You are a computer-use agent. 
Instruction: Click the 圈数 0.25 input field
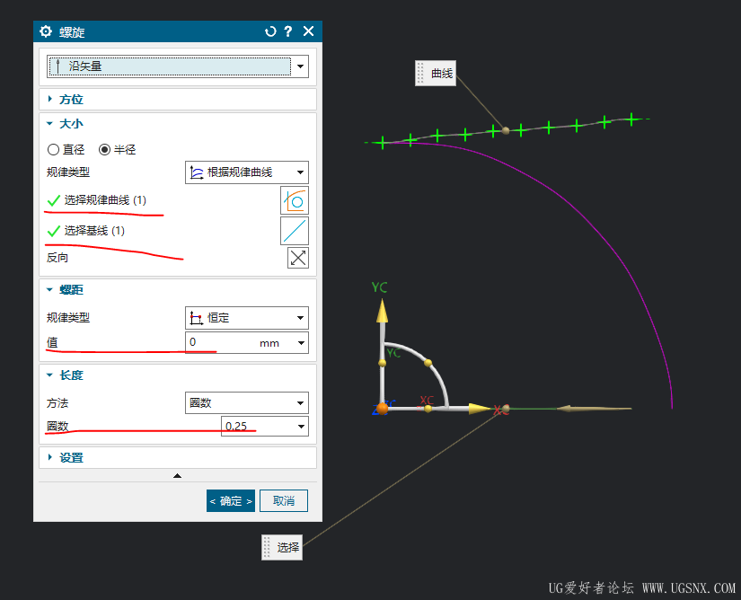tap(258, 426)
